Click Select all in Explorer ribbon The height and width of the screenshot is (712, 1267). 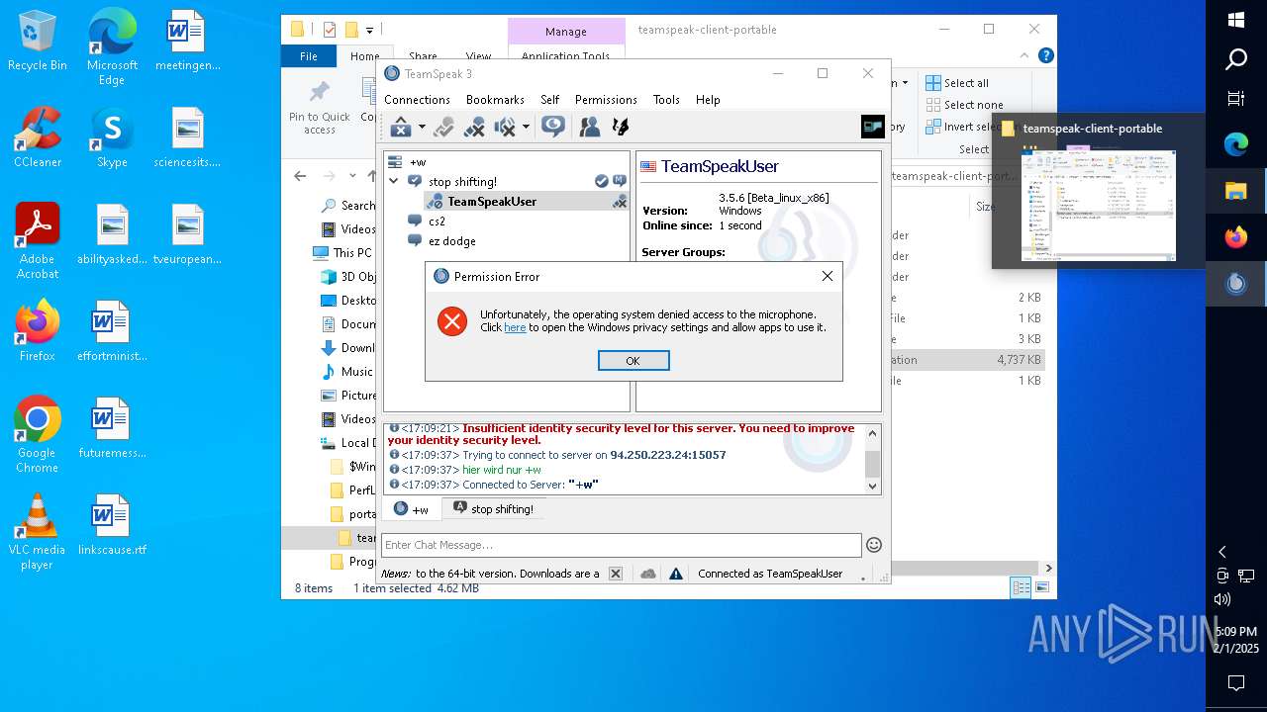(x=957, y=83)
